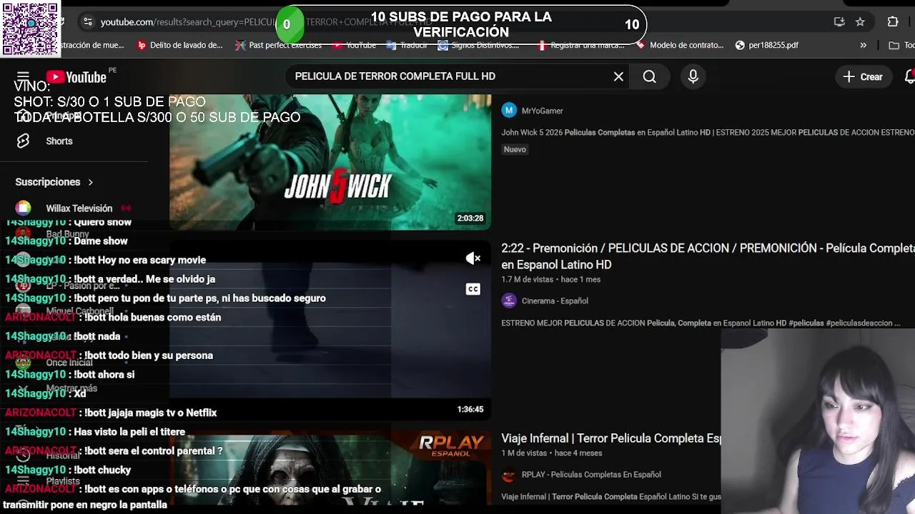Open the browser extensions puzzle icon

click(x=893, y=22)
